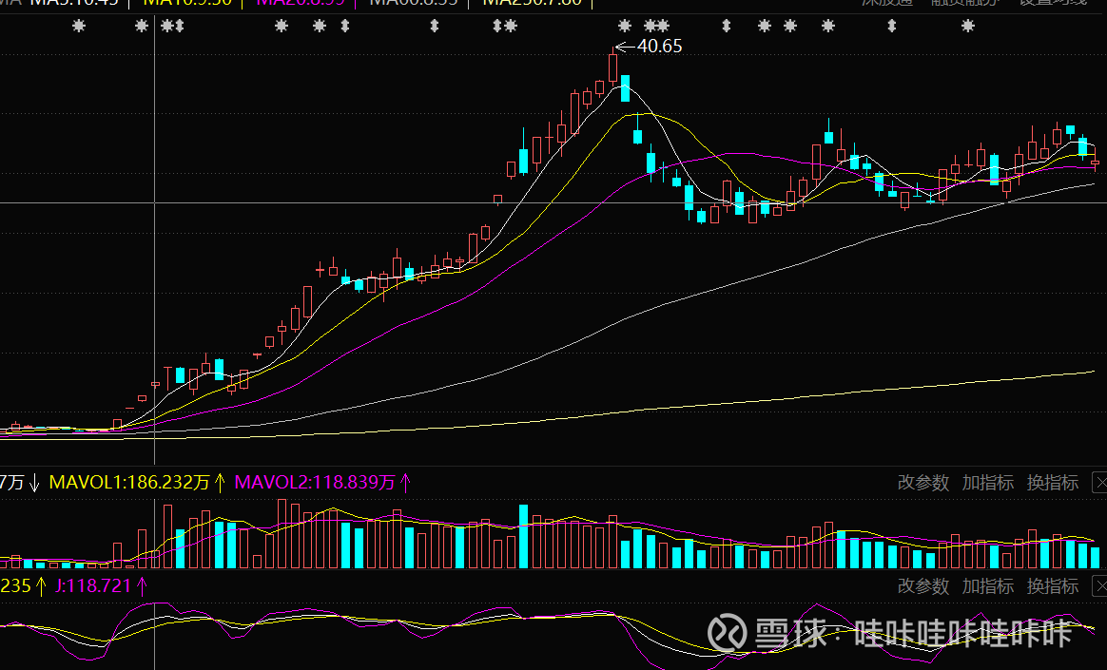The width and height of the screenshot is (1107, 670).
Task: Select the MAVOL1:186.232万 indicator label
Action: (128, 483)
